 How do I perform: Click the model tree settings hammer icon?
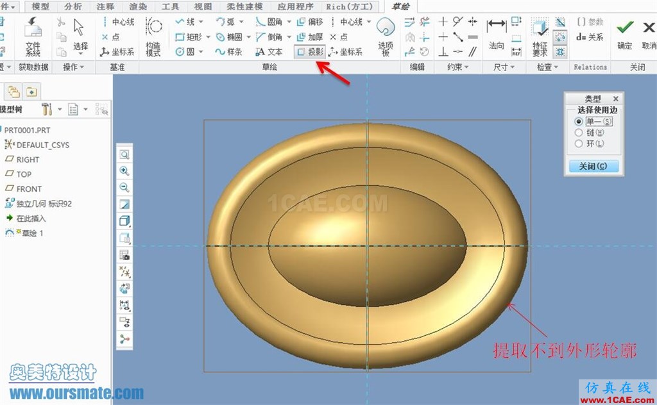point(46,110)
